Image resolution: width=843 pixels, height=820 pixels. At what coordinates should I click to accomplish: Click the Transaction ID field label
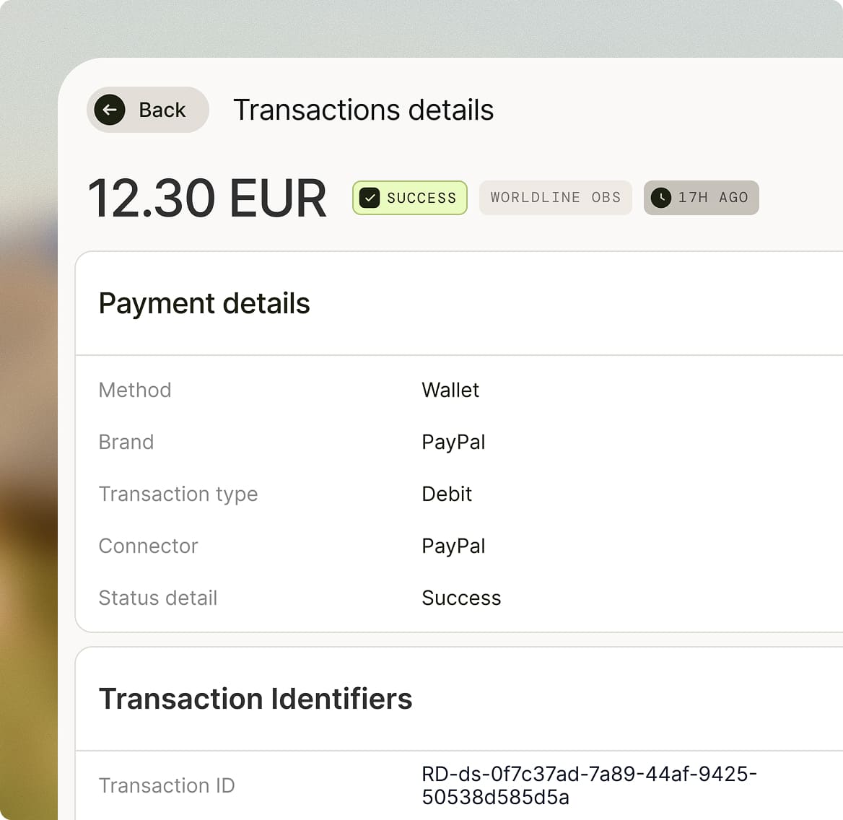tap(167, 785)
